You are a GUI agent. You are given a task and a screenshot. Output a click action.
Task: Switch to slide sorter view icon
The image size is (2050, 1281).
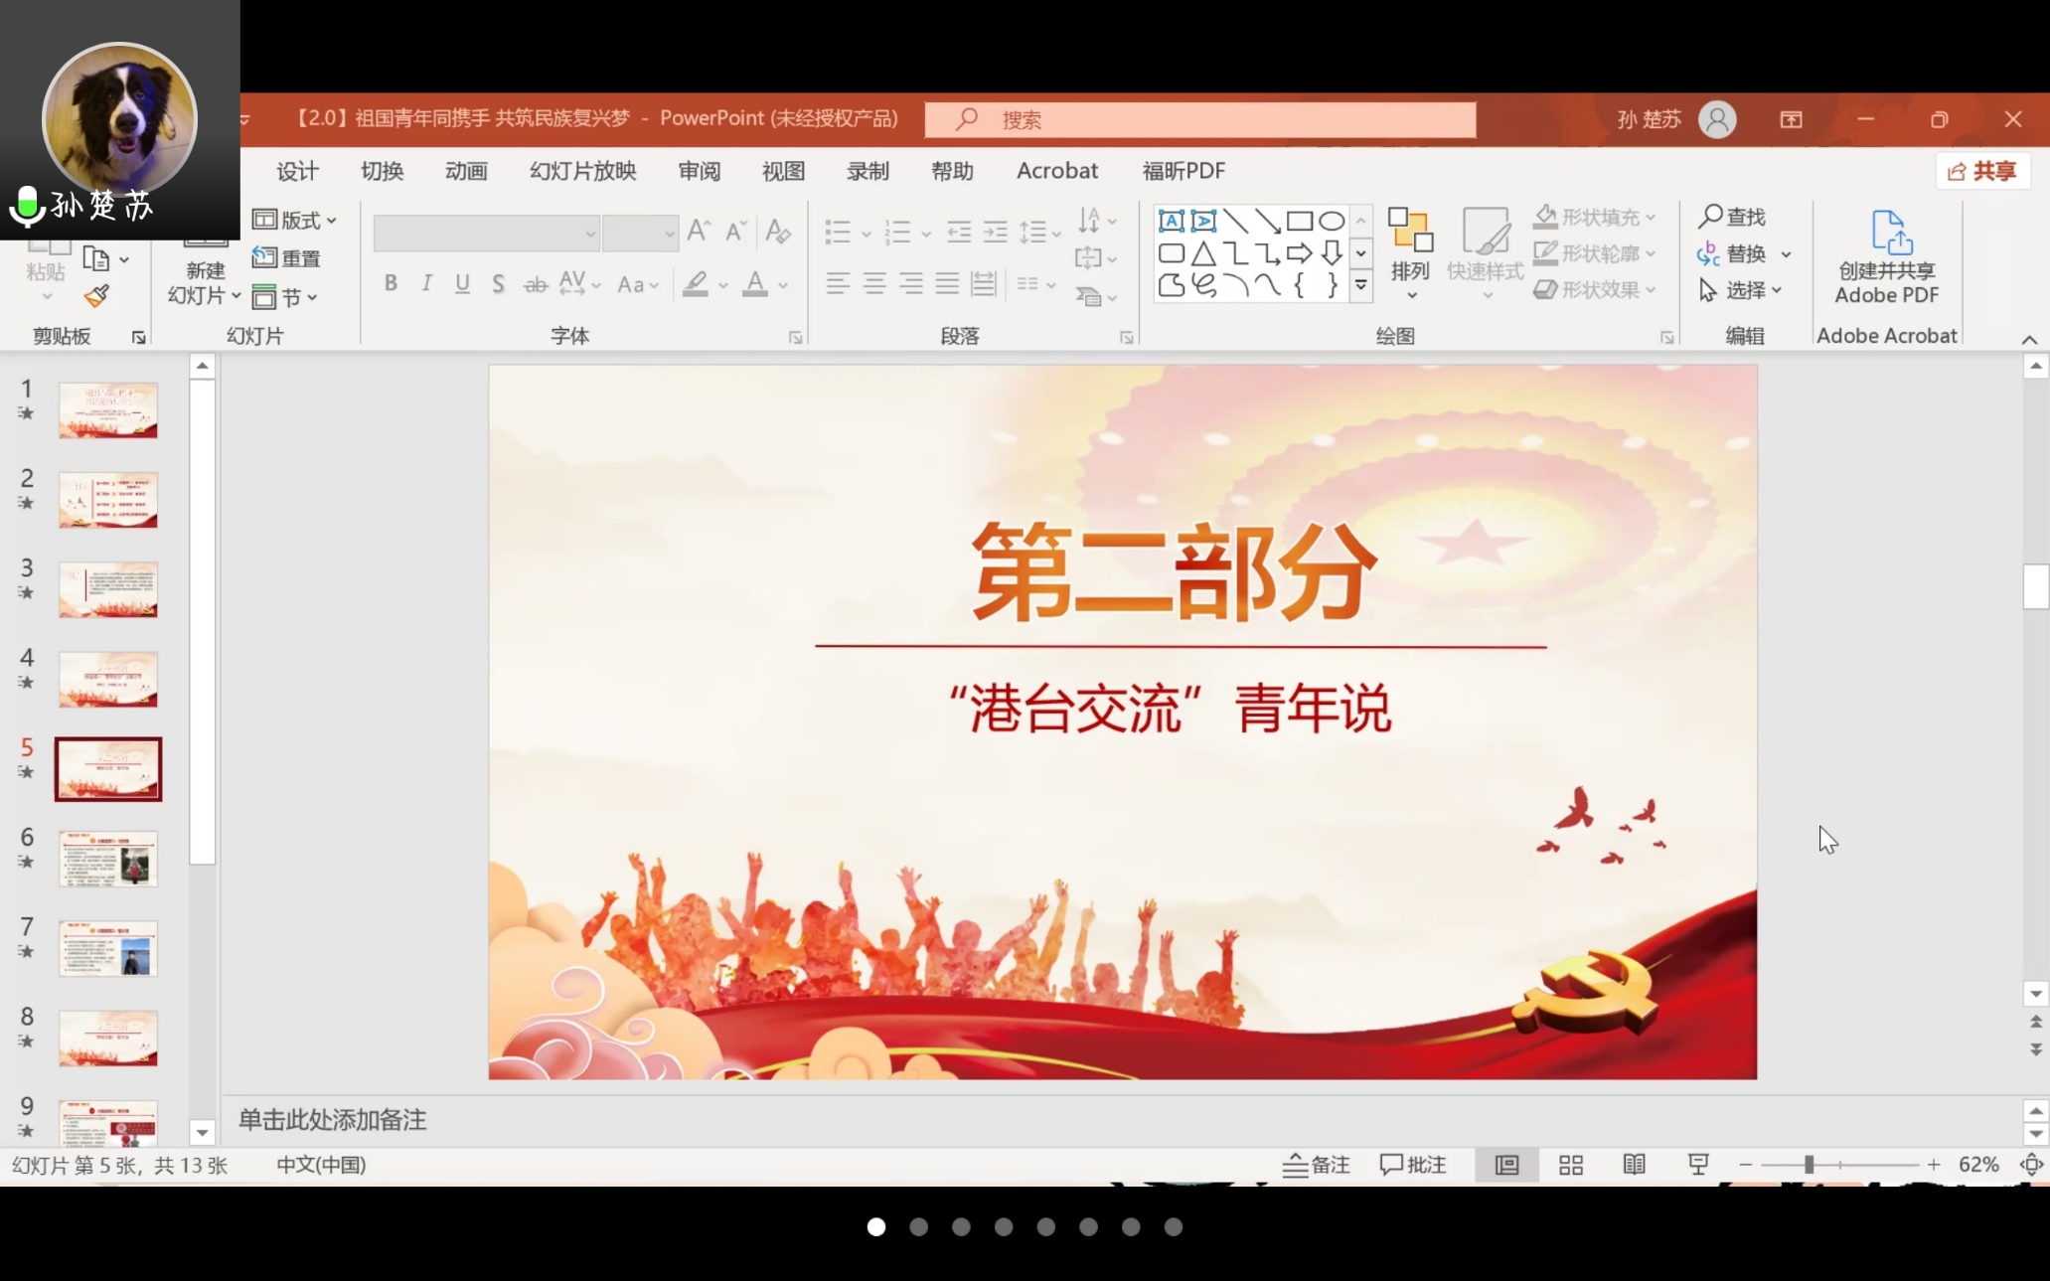tap(1570, 1165)
